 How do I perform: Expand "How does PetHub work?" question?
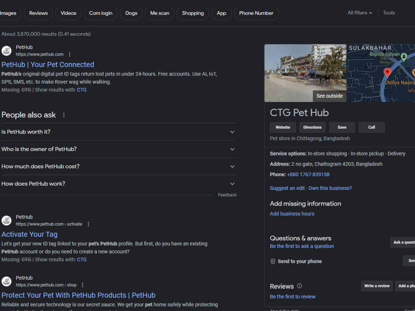click(119, 184)
